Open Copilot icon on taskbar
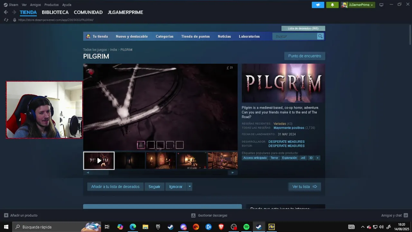 pos(120,227)
